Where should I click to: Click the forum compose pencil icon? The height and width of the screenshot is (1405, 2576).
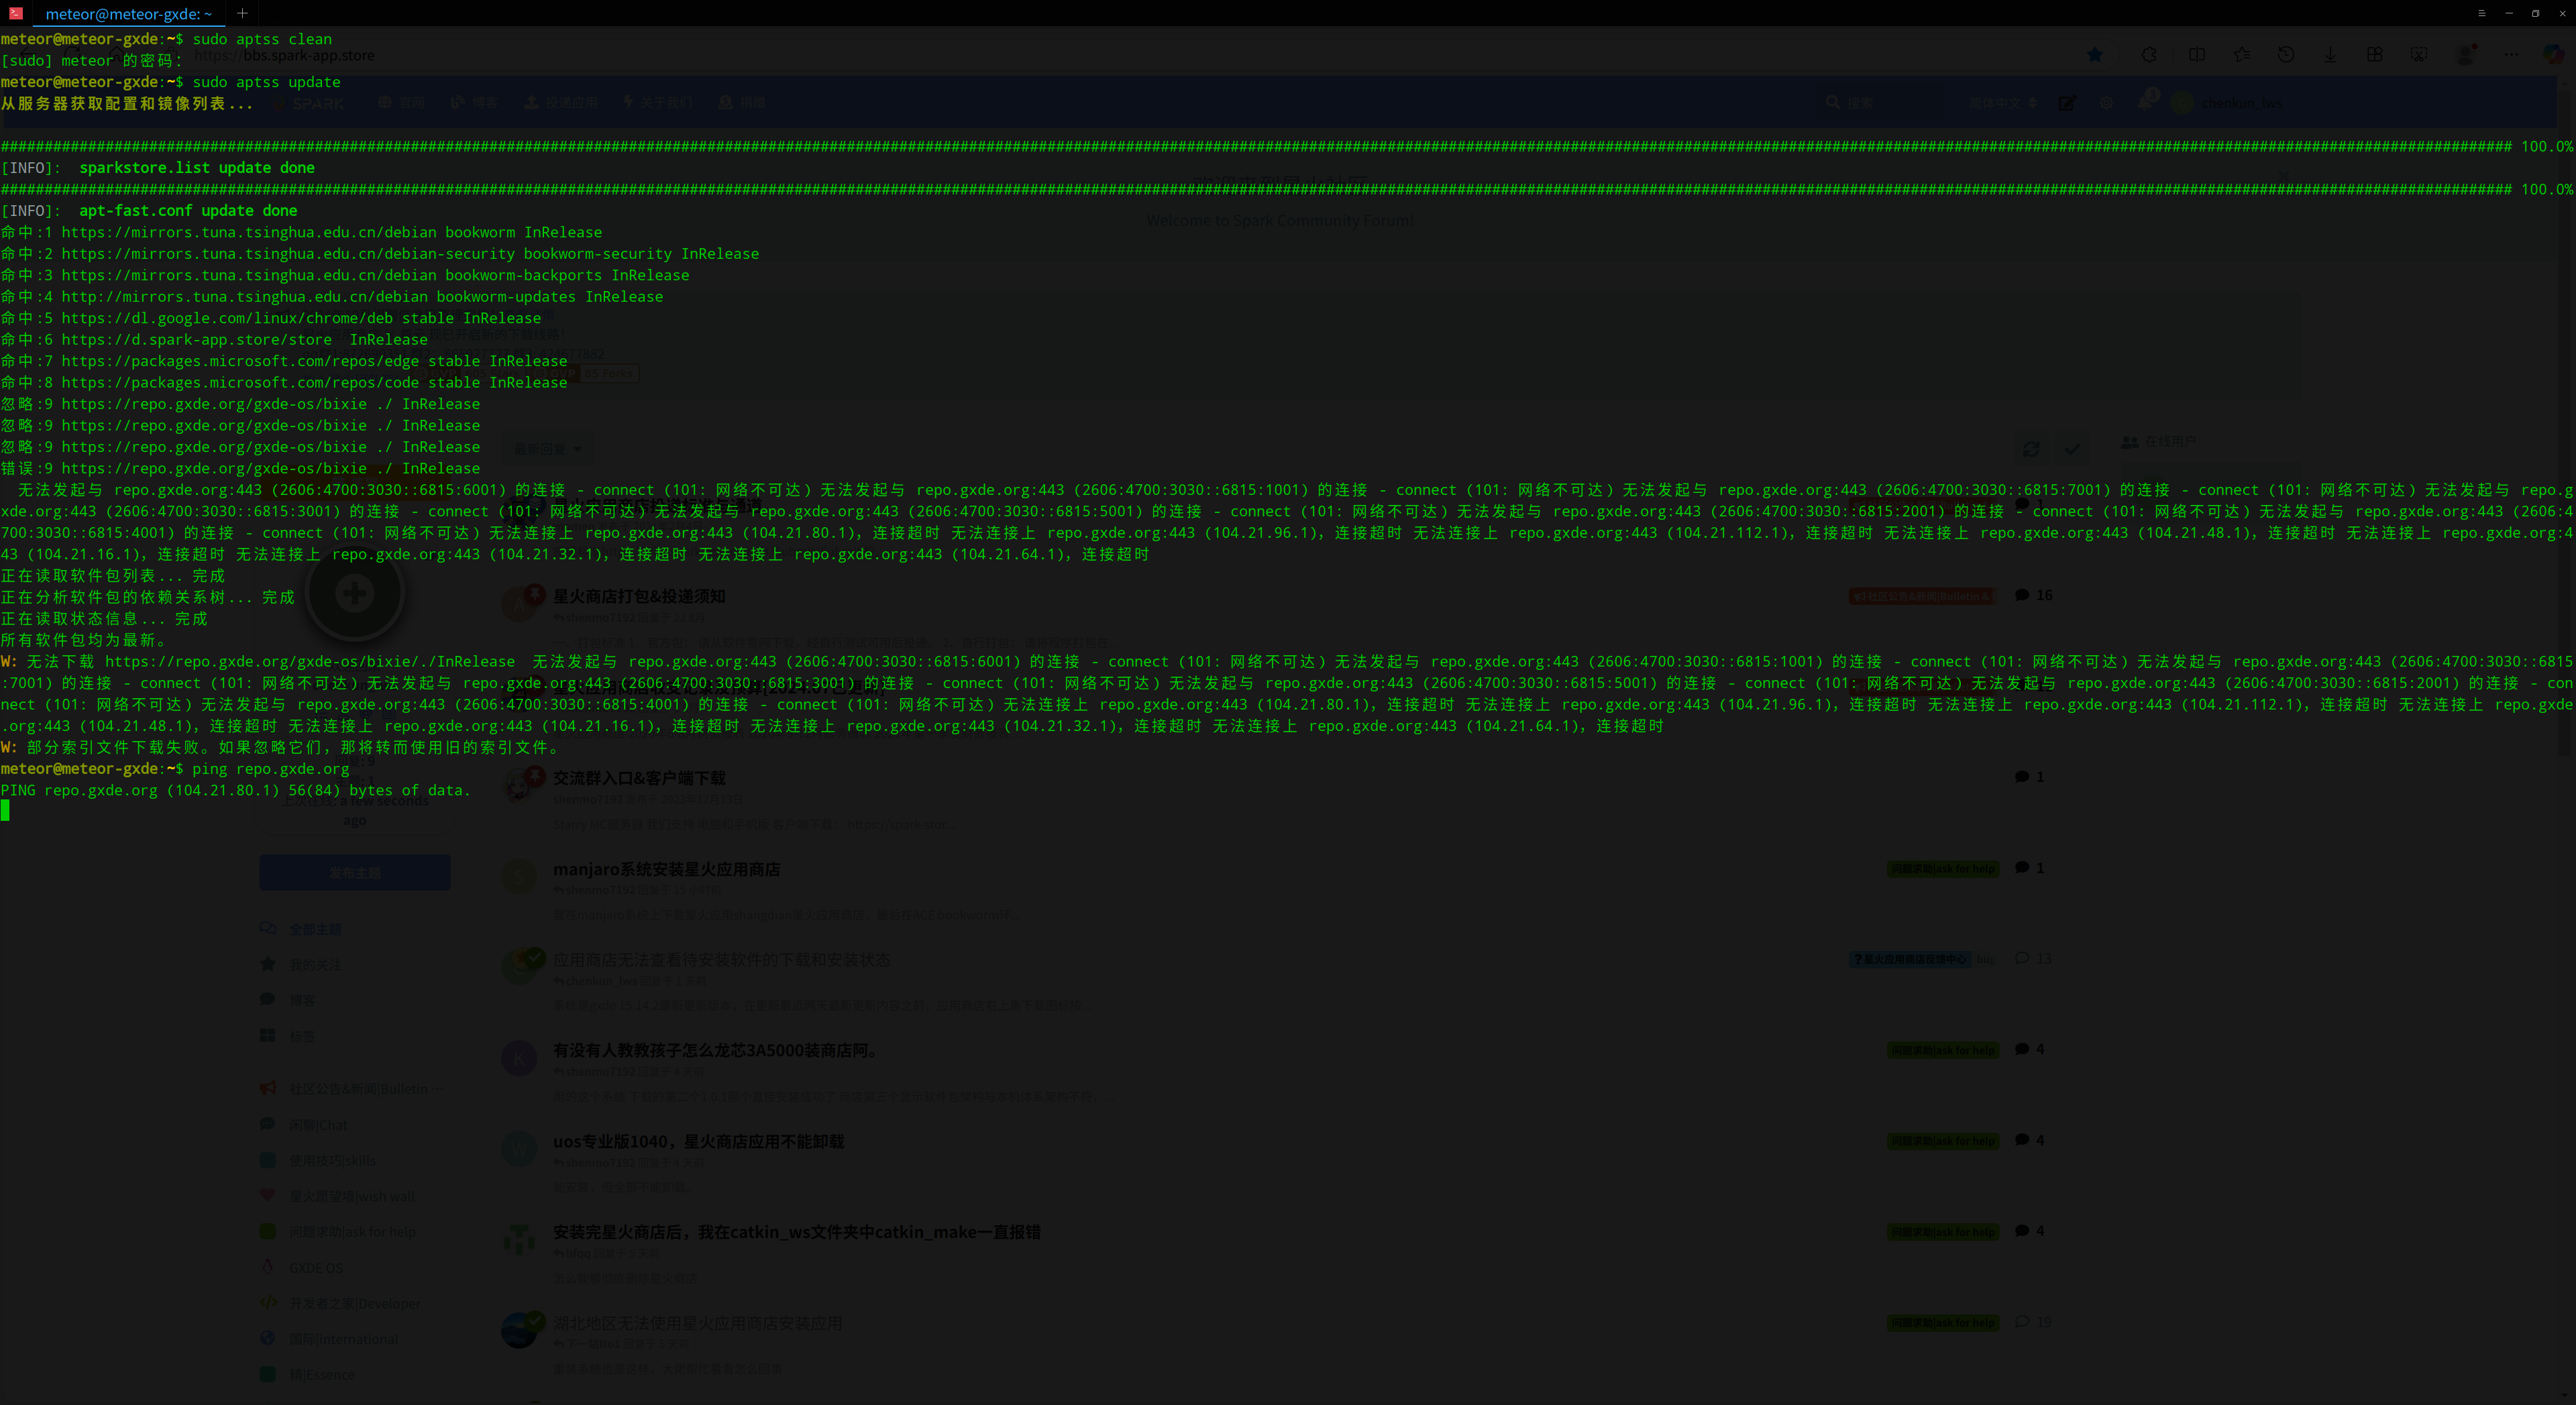2067,103
